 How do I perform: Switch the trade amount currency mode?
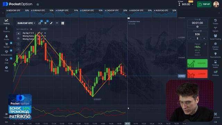coord(197,38)
